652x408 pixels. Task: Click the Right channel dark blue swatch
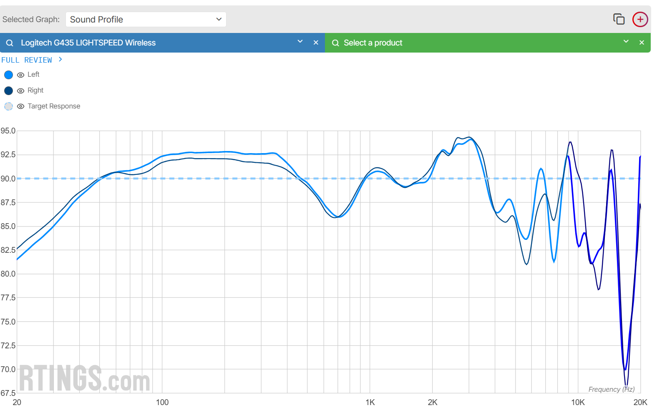tap(8, 91)
